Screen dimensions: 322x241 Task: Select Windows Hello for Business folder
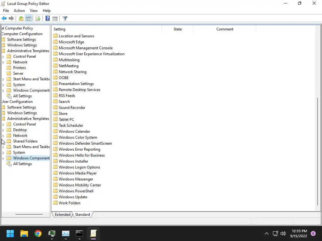click(x=82, y=155)
